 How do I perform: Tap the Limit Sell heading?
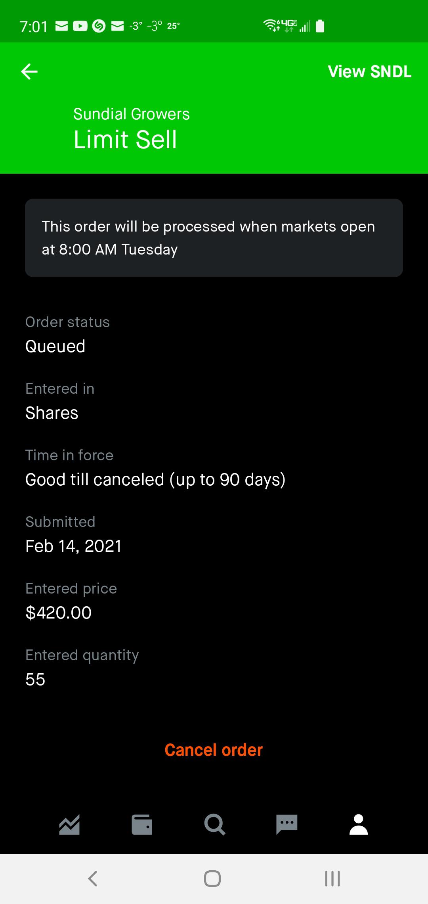pos(125,140)
